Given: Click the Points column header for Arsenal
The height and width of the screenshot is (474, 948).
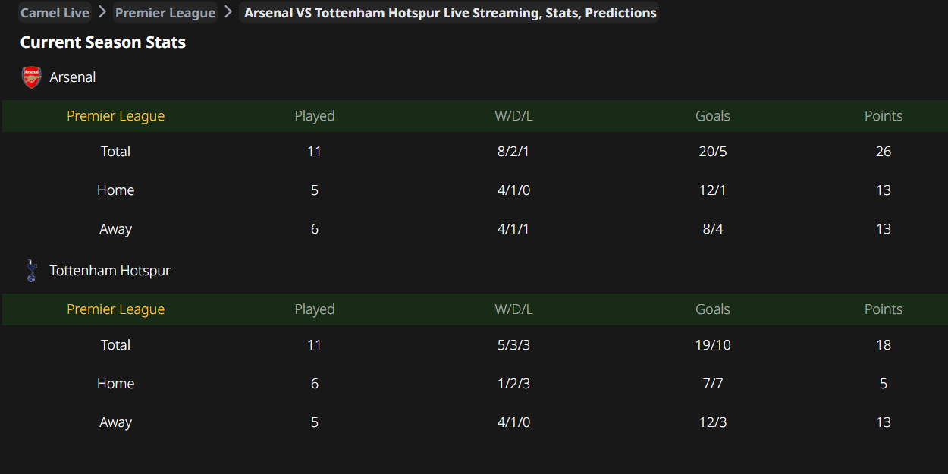Looking at the screenshot, I should [884, 116].
